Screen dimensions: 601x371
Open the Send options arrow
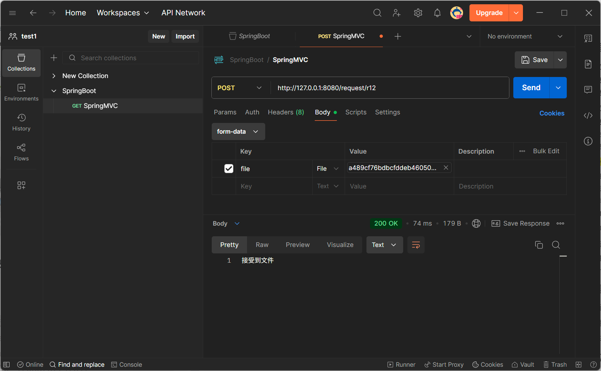[x=558, y=88]
